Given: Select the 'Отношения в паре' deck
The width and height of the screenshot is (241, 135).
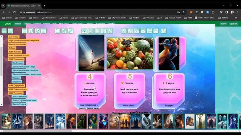Looking at the screenshot, I should [x=24, y=67].
